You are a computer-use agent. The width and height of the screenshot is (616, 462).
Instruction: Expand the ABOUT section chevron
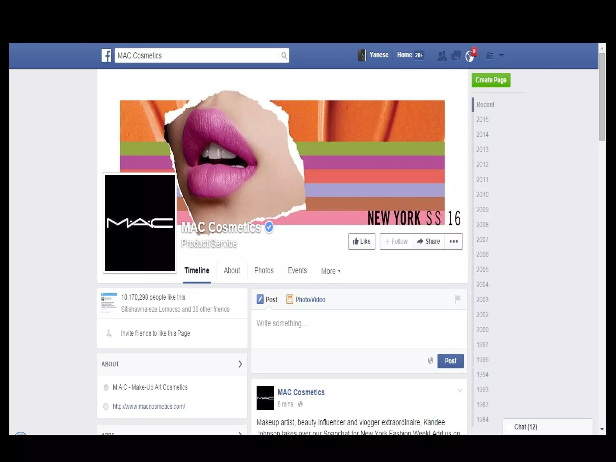coord(240,364)
